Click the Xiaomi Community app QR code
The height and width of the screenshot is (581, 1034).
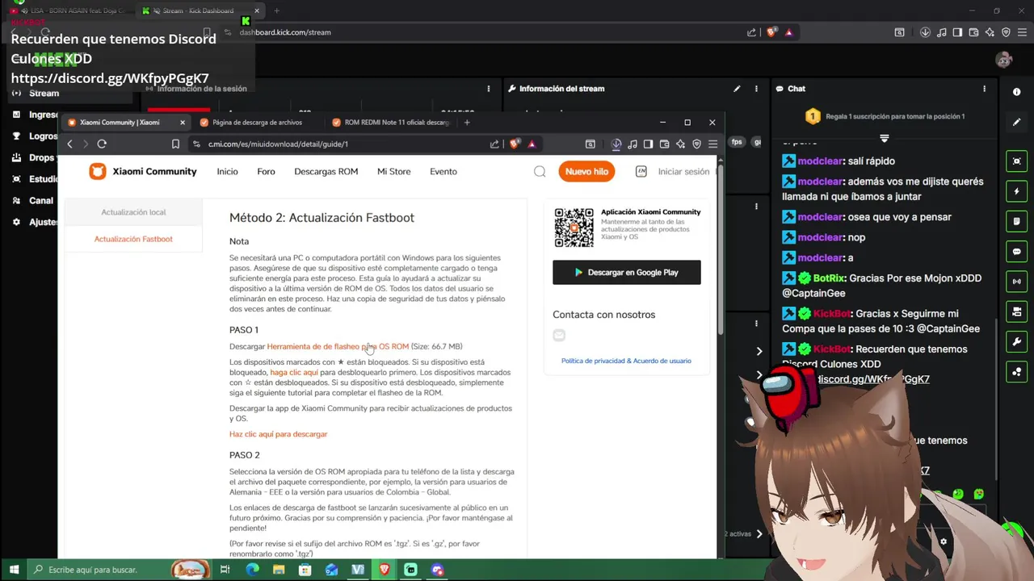[574, 228]
